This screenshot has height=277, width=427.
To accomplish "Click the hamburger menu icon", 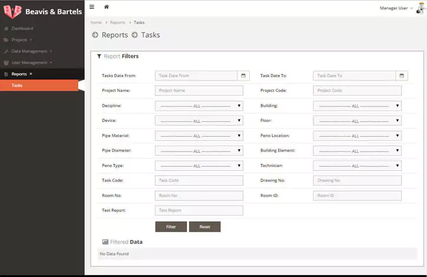I will tap(92, 7).
